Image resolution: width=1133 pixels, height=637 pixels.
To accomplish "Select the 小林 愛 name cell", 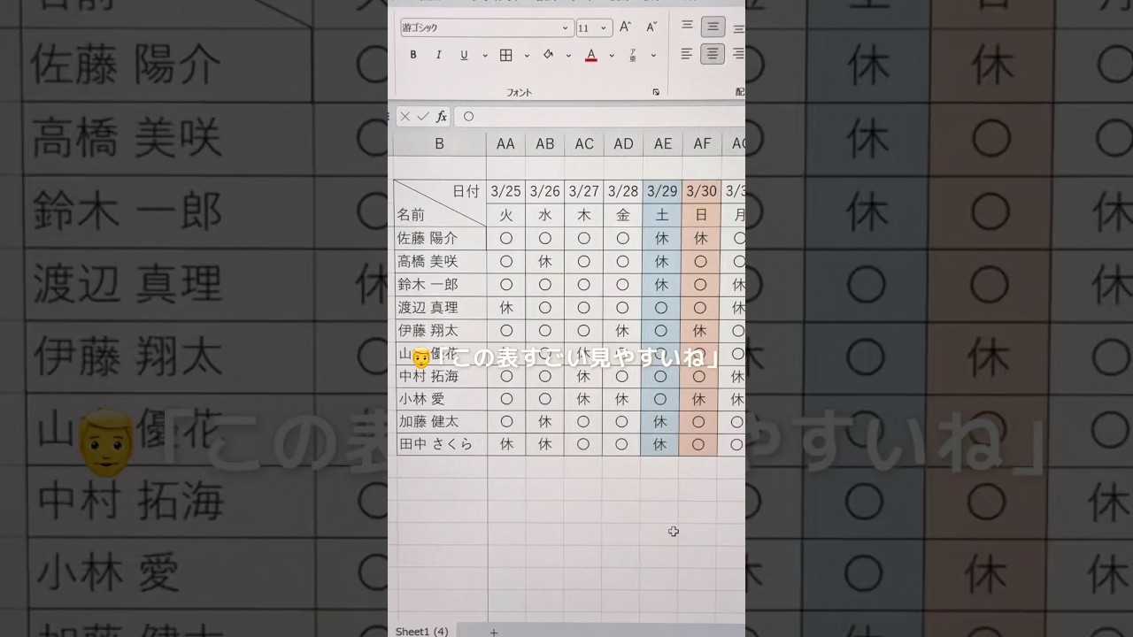I will point(440,399).
